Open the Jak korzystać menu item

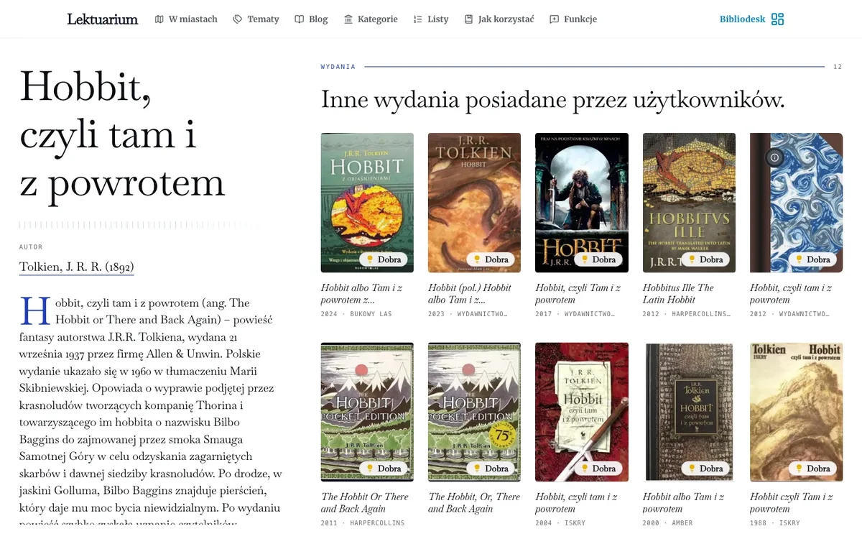coord(506,19)
